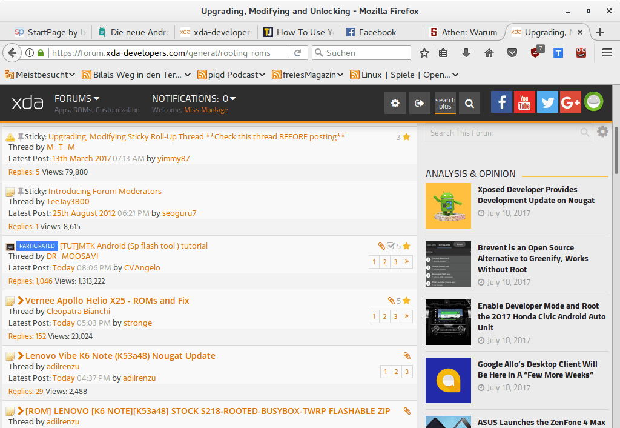Open the Meistbesucht bookmarks dropdown
620x428 pixels.
point(40,75)
